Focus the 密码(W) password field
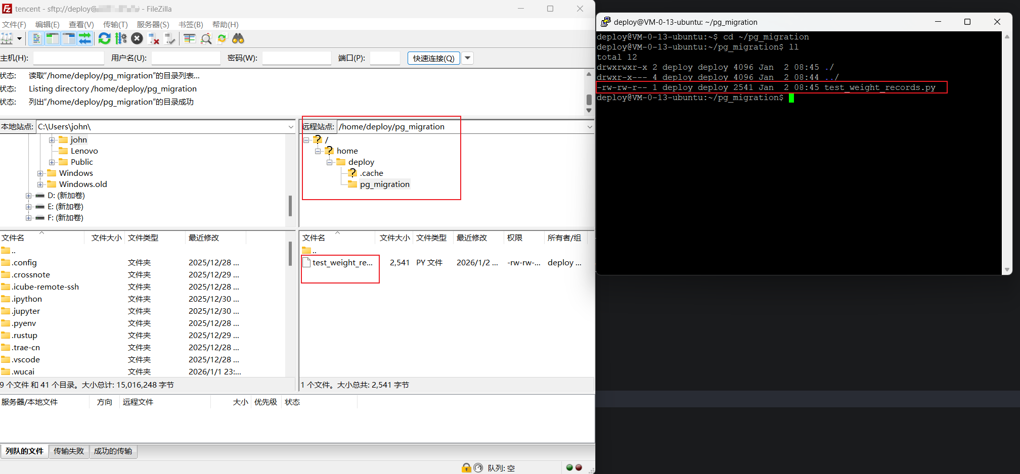Image resolution: width=1020 pixels, height=474 pixels. (x=296, y=58)
